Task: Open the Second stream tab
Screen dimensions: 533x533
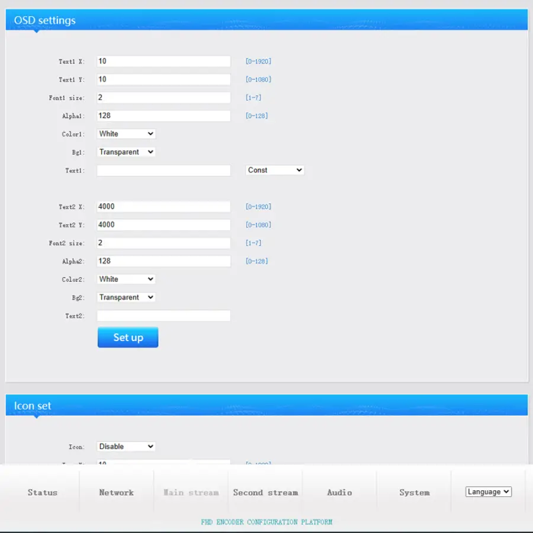Action: [265, 492]
